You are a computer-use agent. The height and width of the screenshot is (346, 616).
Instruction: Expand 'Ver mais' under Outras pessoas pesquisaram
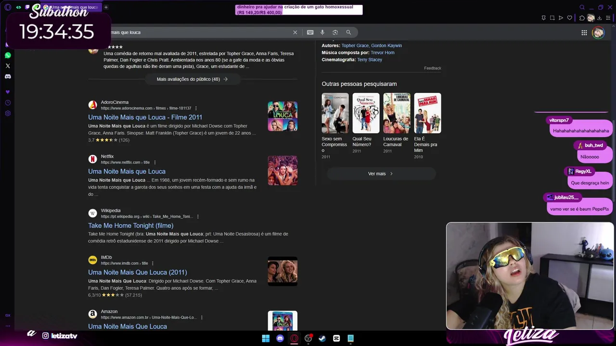click(381, 173)
